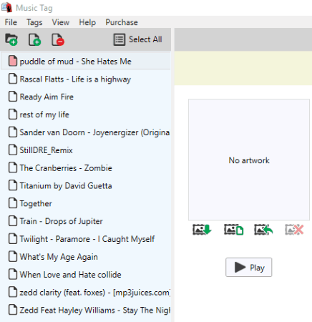Click the file icon beside 'rest of my life'
Viewport: 312px width, 322px height.
coord(13,114)
